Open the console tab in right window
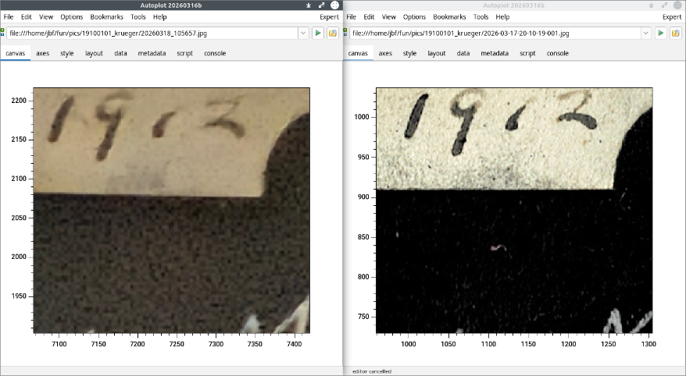 pyautogui.click(x=557, y=54)
